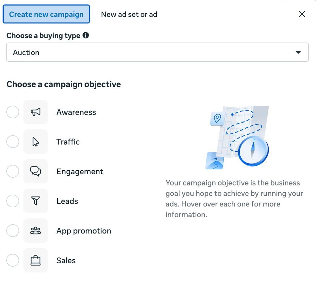The height and width of the screenshot is (292, 316).
Task: Click the Engagement objective label
Action: (80, 172)
